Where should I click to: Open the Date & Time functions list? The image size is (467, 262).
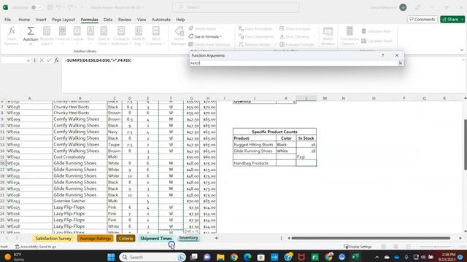pyautogui.click(x=104, y=36)
